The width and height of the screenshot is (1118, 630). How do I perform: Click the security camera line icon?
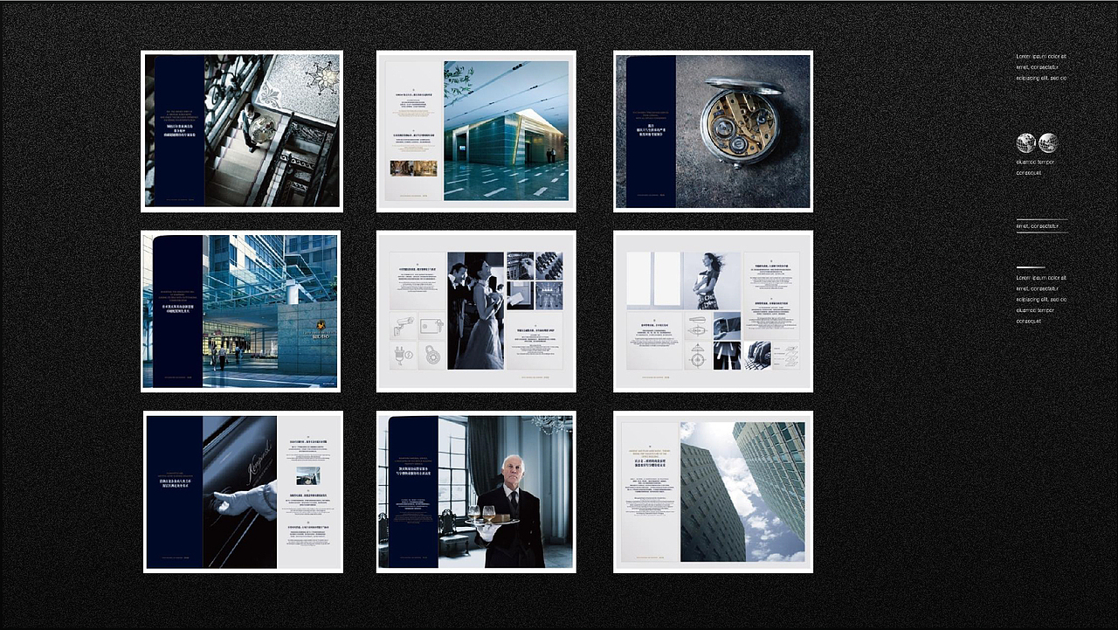click(403, 327)
